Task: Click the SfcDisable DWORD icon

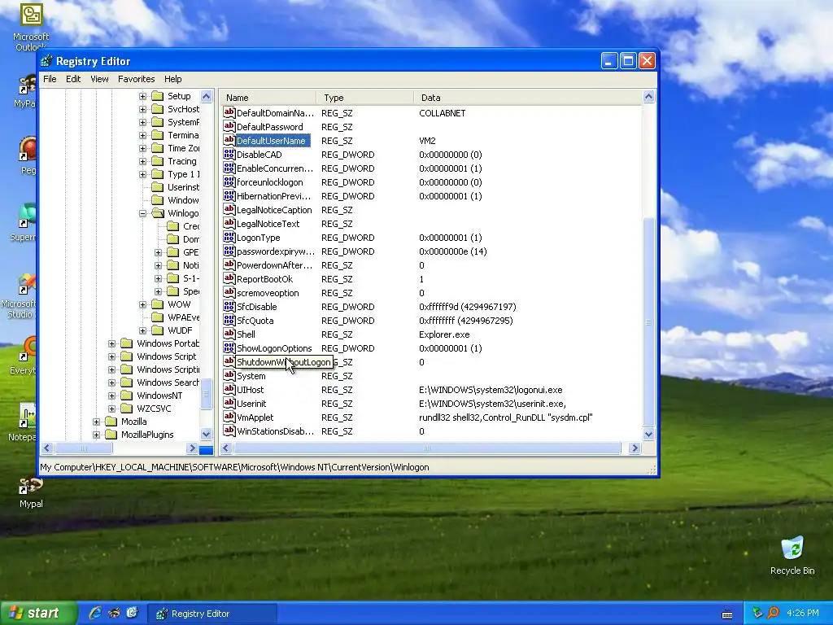Action: [229, 306]
